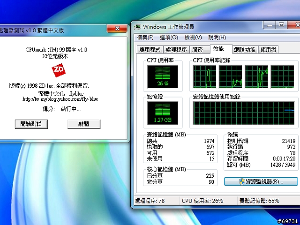Click the 執行緒 value 972
The height and width of the screenshot is (225, 300).
point(291,147)
